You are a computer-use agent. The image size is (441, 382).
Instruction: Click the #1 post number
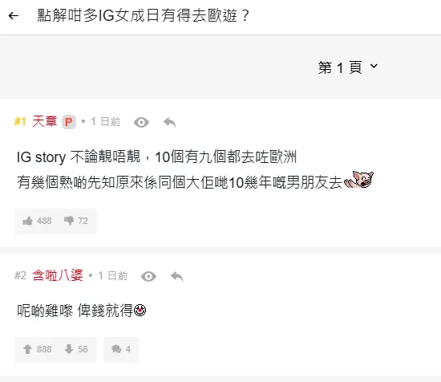point(20,122)
